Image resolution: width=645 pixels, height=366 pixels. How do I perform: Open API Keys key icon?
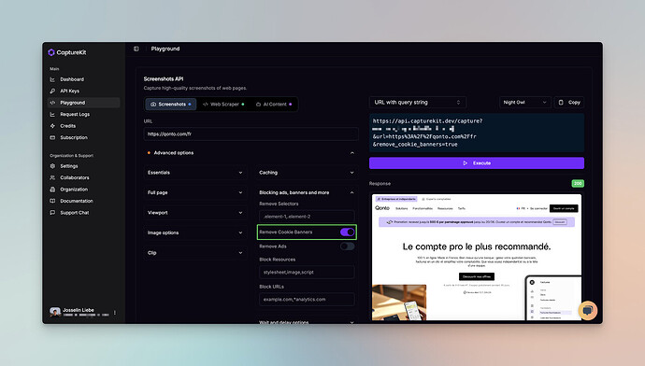click(x=52, y=91)
